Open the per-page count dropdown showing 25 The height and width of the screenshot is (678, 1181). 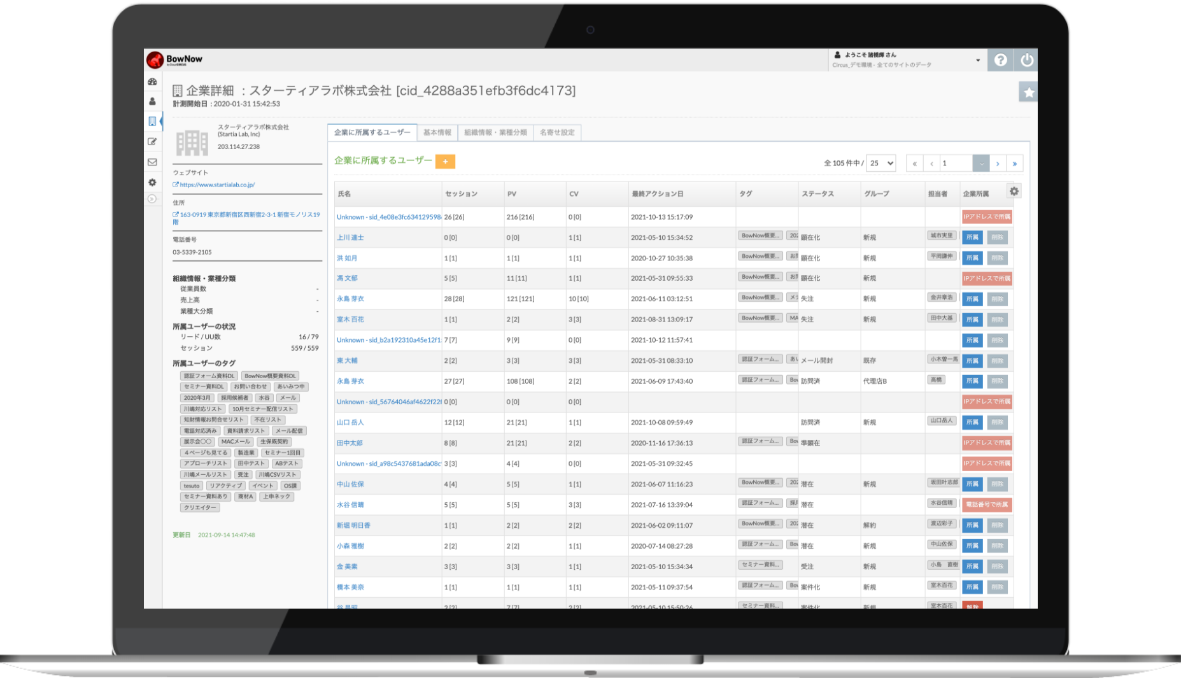[x=880, y=163]
